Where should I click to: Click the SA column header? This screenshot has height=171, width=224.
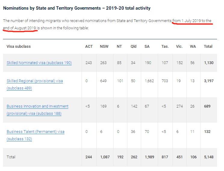click(x=147, y=47)
